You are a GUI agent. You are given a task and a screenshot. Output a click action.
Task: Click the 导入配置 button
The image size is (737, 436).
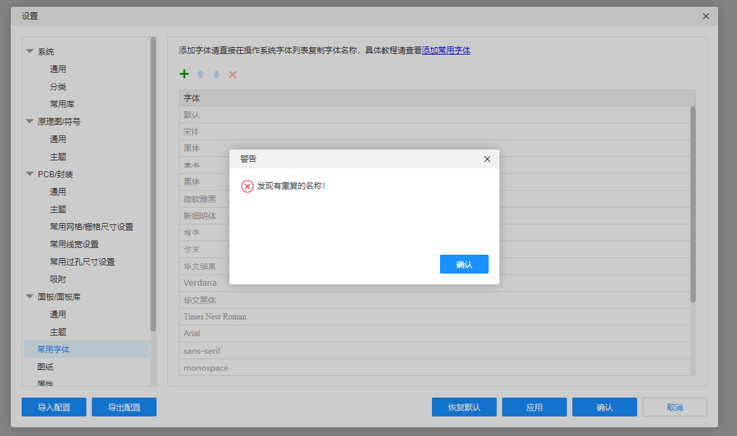(x=54, y=407)
